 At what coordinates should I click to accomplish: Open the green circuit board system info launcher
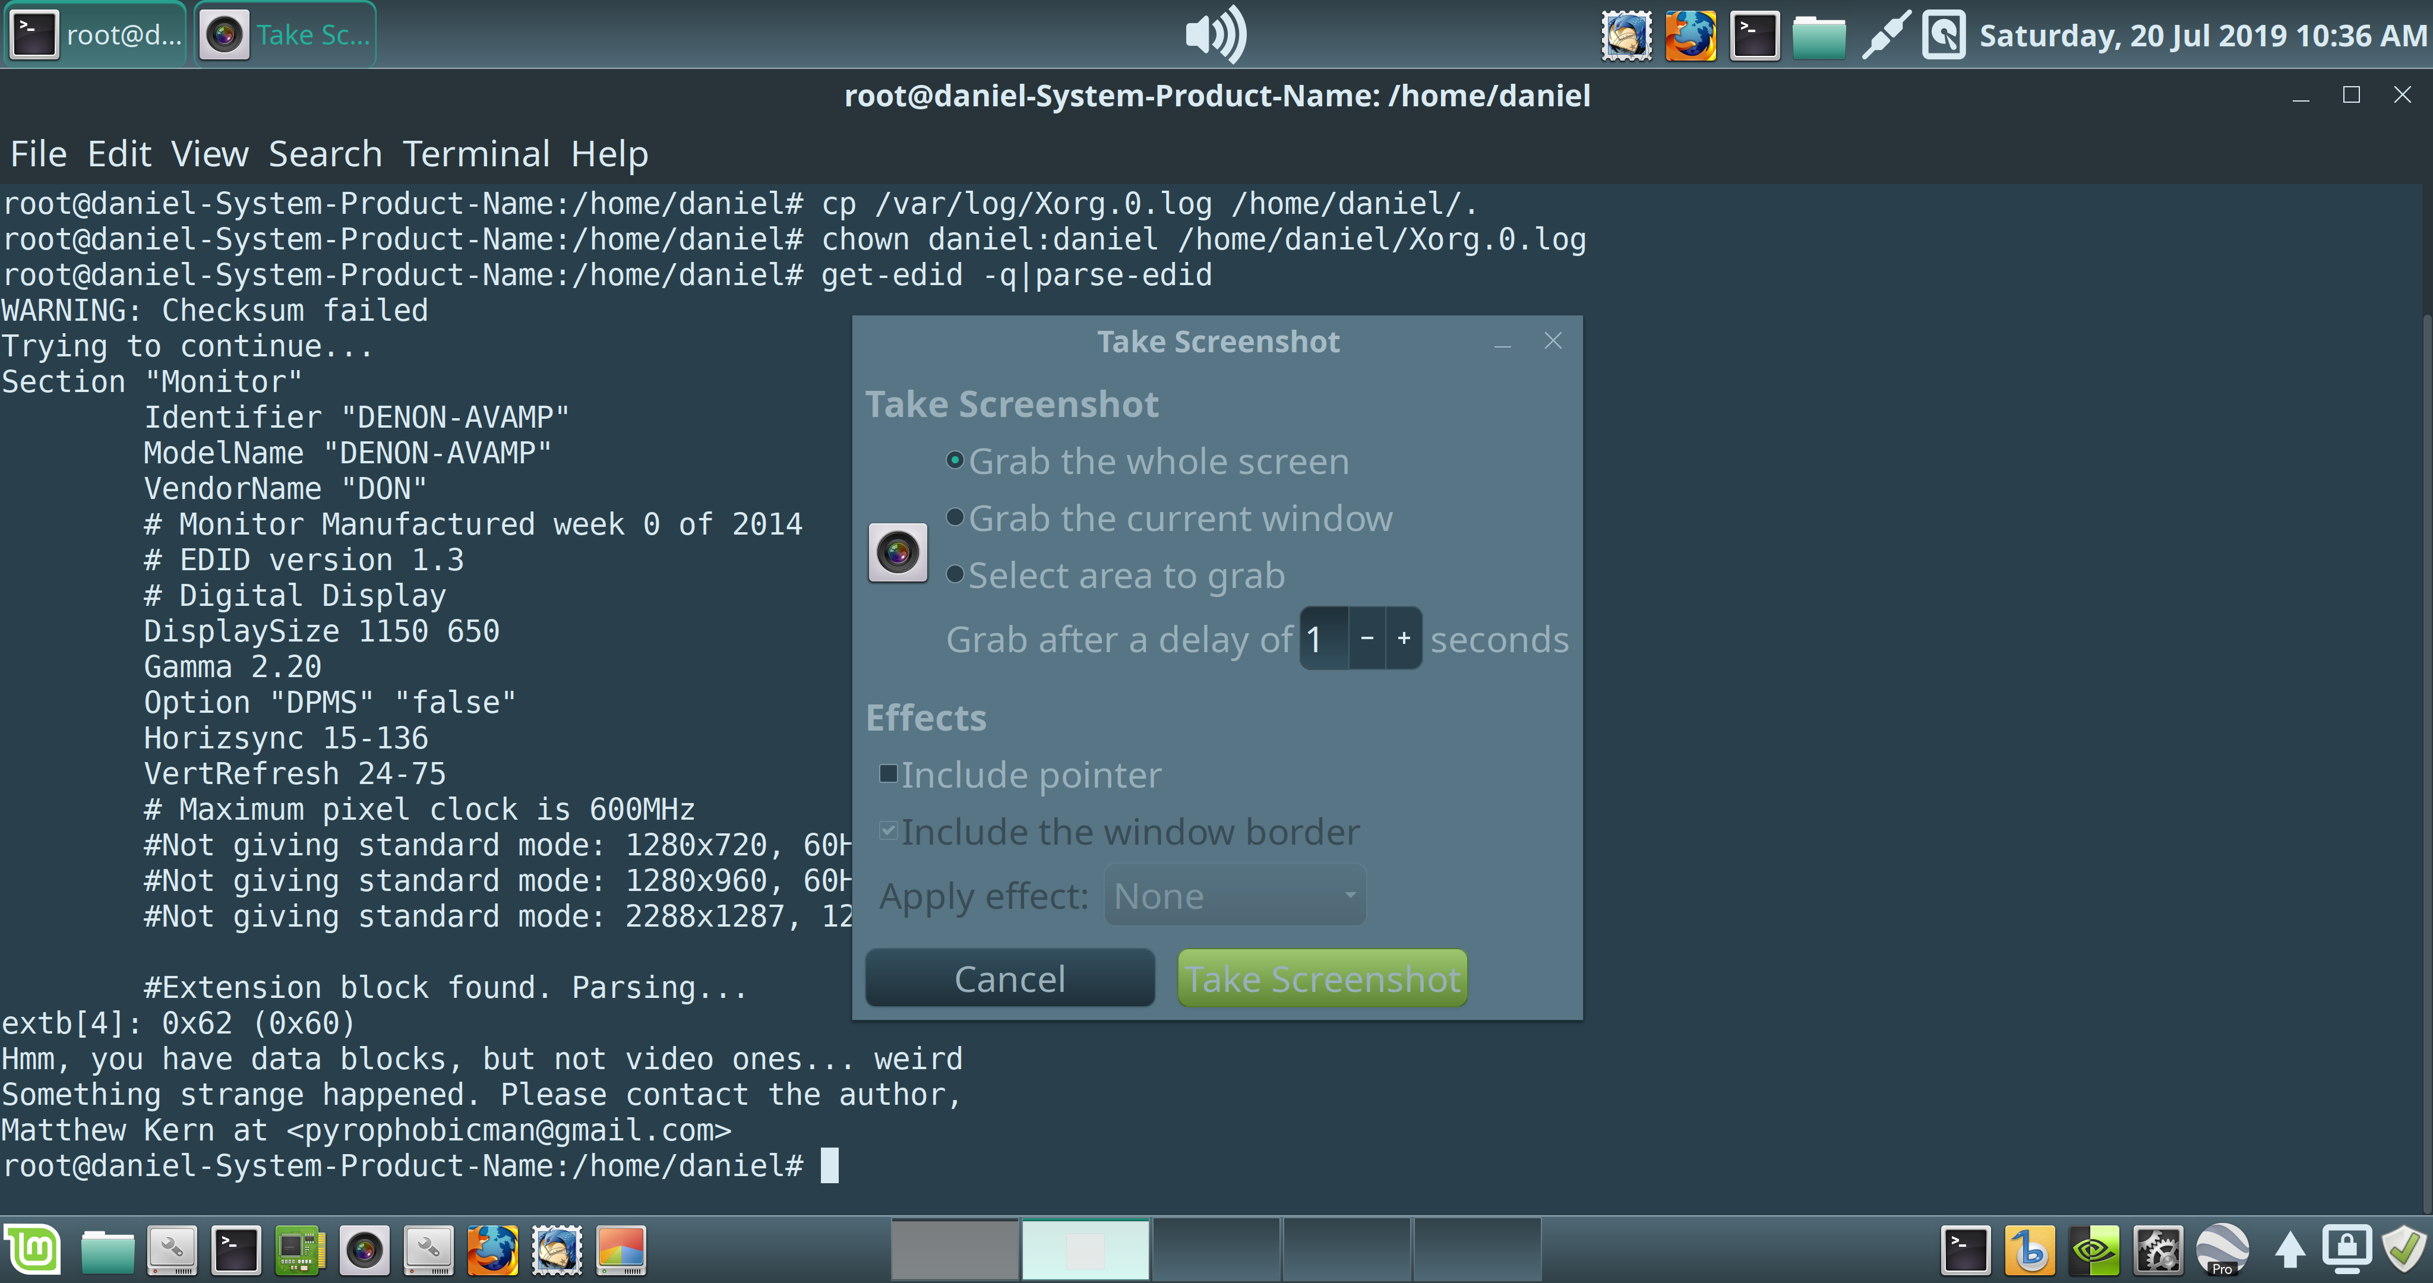(299, 1251)
